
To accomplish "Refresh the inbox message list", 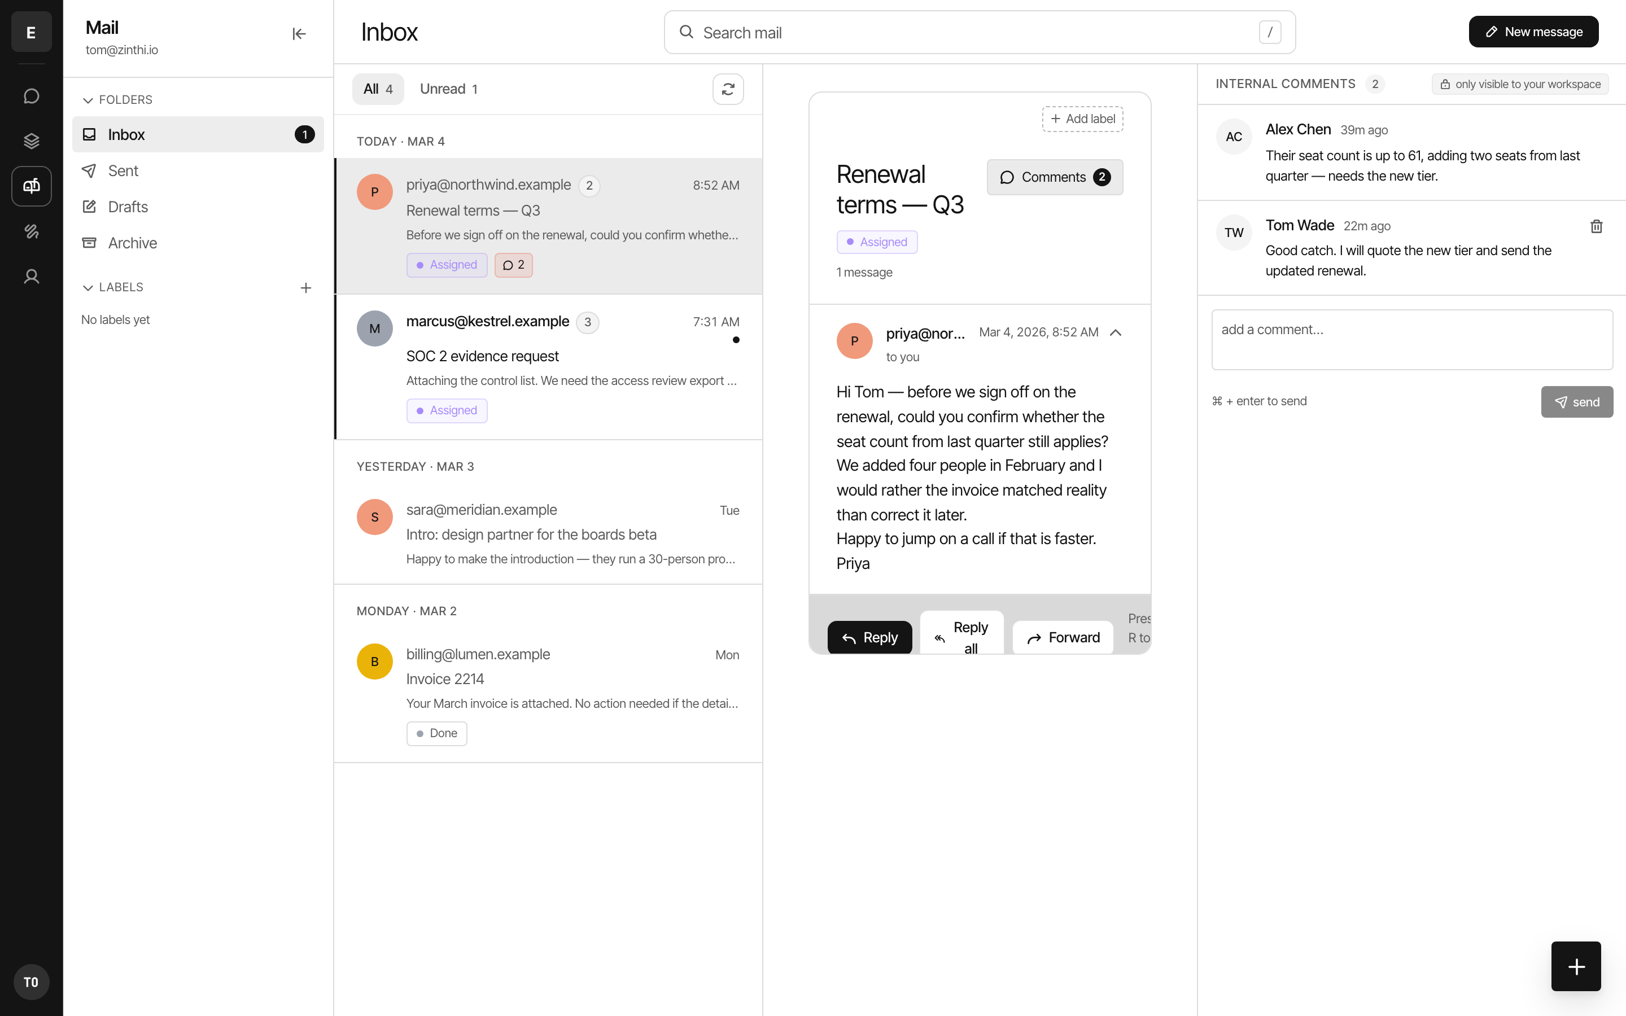I will coord(728,89).
